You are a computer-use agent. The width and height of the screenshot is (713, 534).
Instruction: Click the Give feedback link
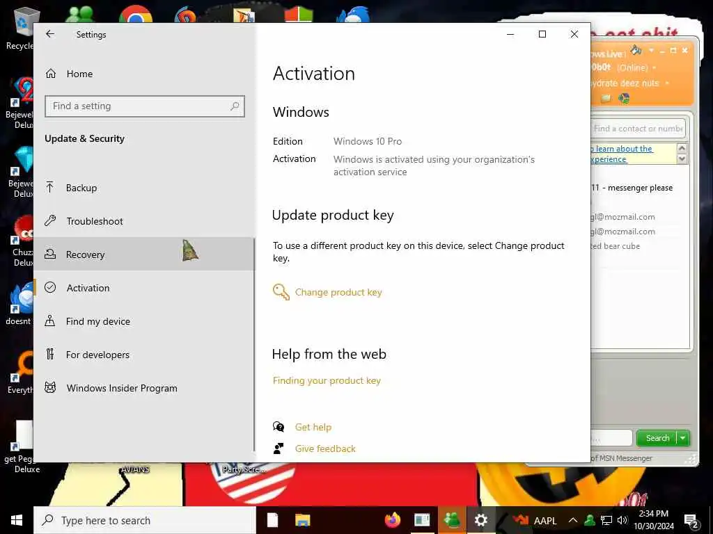(x=325, y=448)
